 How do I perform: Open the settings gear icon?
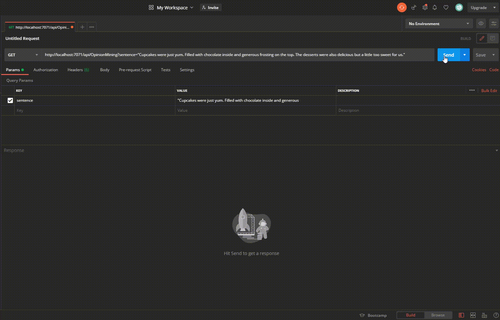coord(425,7)
